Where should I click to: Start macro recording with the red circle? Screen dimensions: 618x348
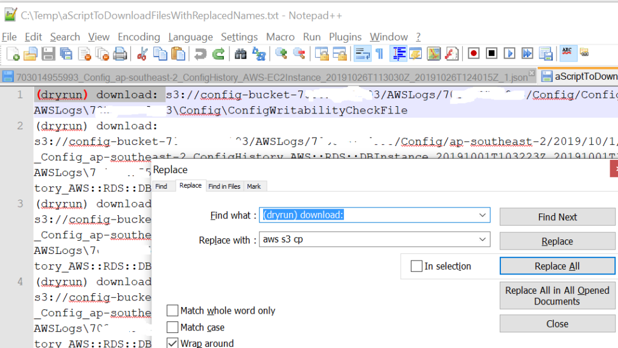click(473, 54)
